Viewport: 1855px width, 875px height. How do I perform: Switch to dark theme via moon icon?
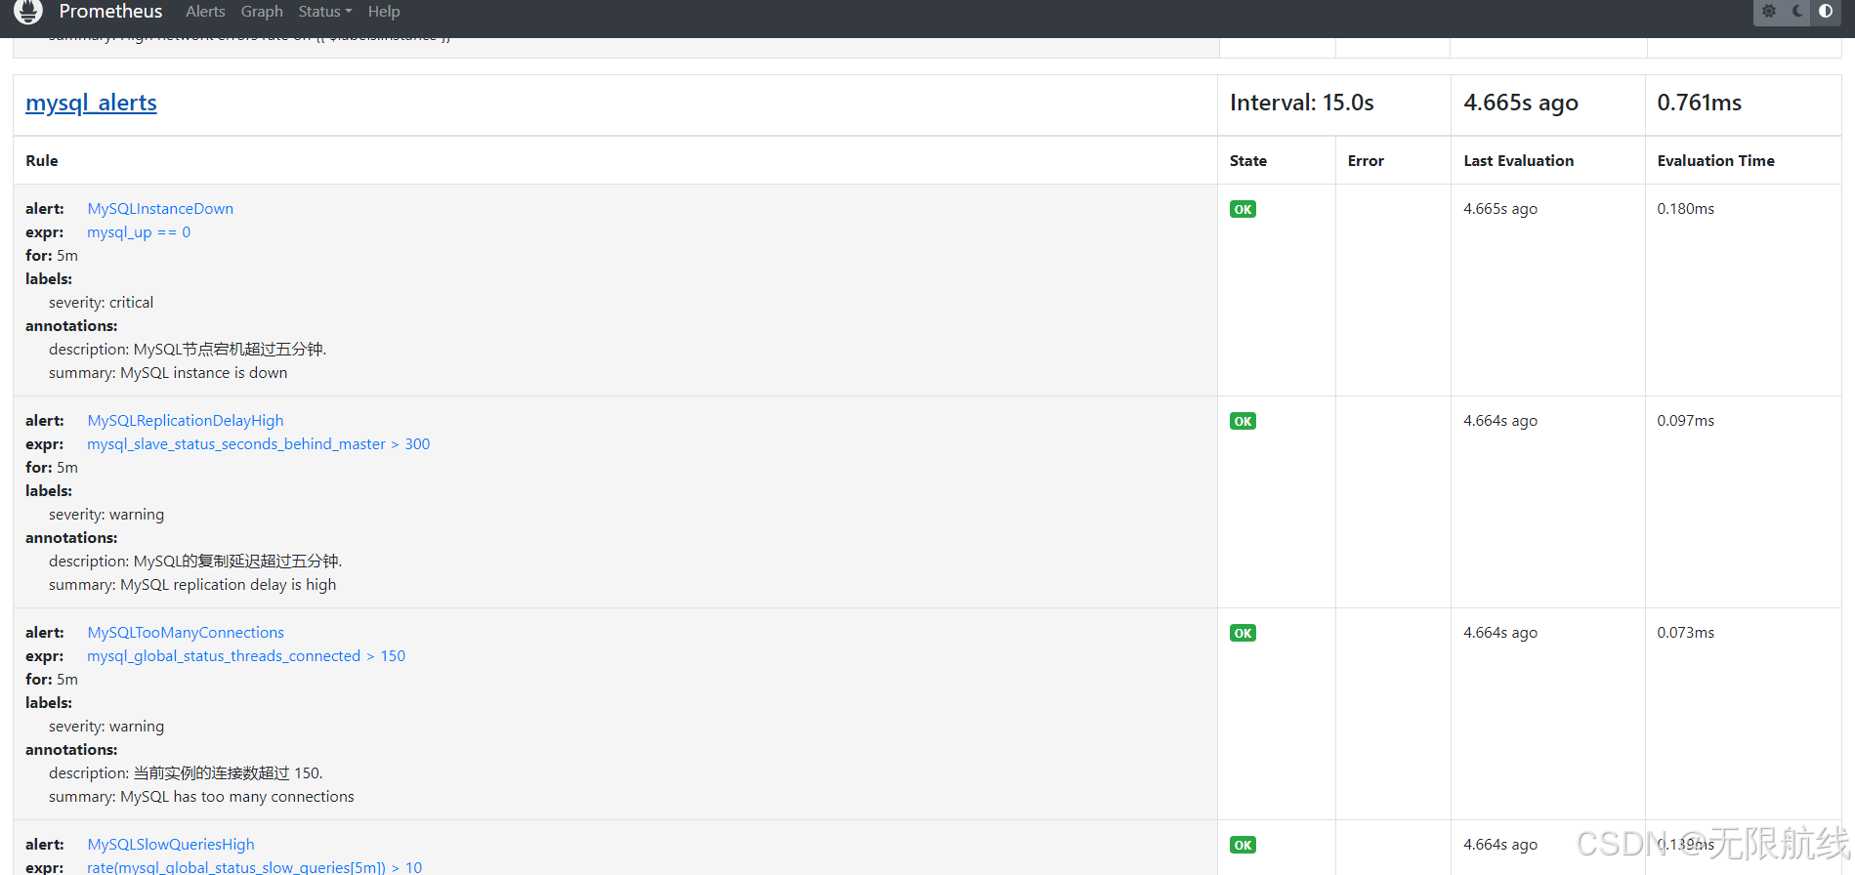coord(1797,12)
